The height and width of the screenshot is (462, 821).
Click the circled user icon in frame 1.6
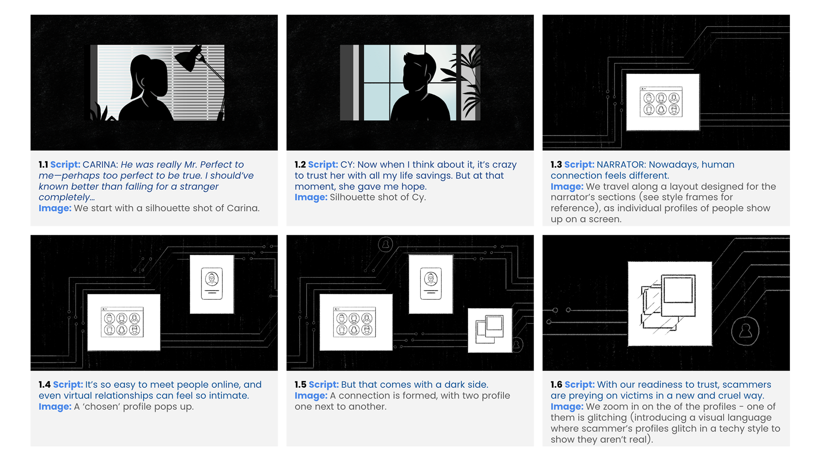point(745,331)
